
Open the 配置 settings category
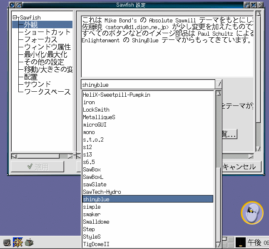tap(31, 77)
